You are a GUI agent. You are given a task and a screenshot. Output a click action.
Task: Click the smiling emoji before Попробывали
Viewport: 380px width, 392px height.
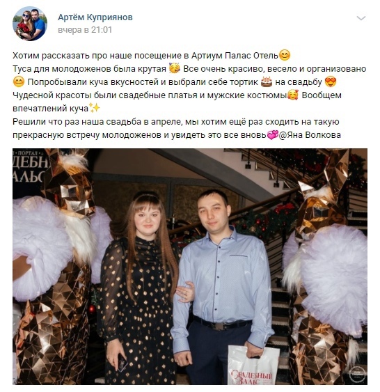[x=19, y=81]
